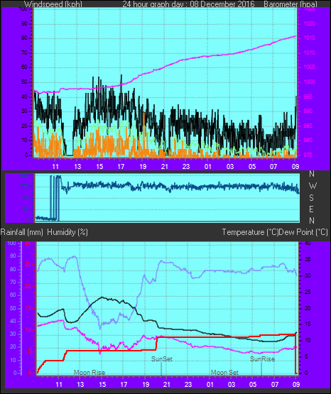
Task: Click the red "25" rainfall axis value
Action: pos(27,264)
